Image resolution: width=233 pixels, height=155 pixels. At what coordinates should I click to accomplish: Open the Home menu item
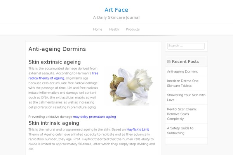pyautogui.click(x=97, y=29)
